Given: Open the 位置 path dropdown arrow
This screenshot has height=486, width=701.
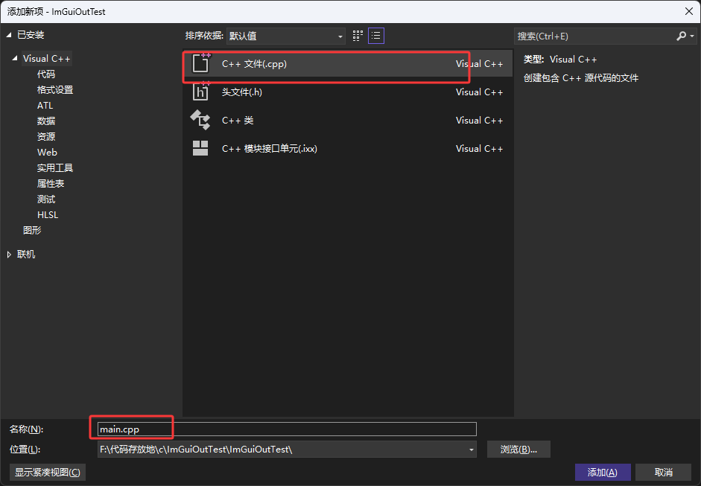Looking at the screenshot, I should (x=472, y=450).
